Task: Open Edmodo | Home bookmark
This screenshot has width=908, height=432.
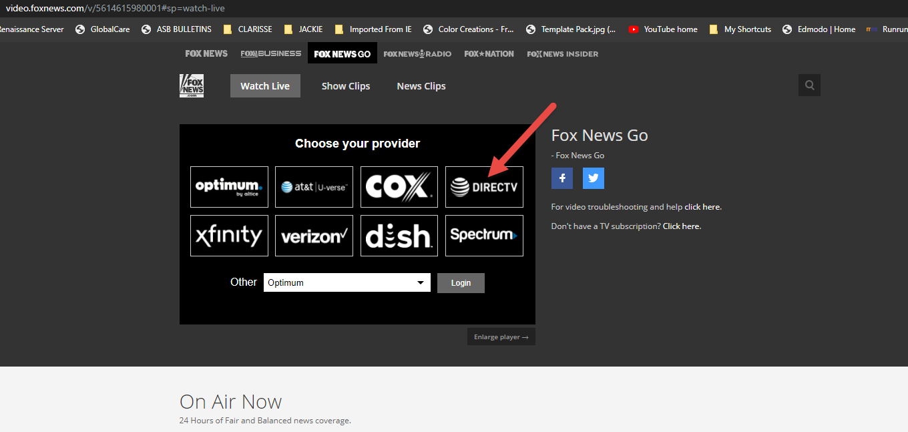Action: pos(819,29)
